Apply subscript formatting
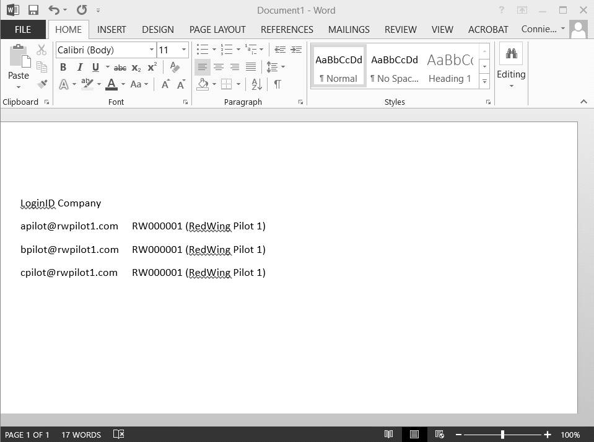The width and height of the screenshot is (594, 442). pyautogui.click(x=136, y=68)
